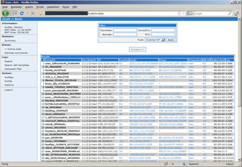Screen dimensions: 242x167
Task: Open the Extras menu
Action: click(67, 6)
